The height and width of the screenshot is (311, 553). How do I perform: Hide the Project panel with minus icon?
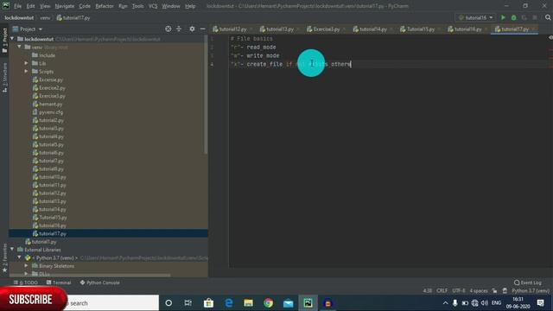coord(203,29)
